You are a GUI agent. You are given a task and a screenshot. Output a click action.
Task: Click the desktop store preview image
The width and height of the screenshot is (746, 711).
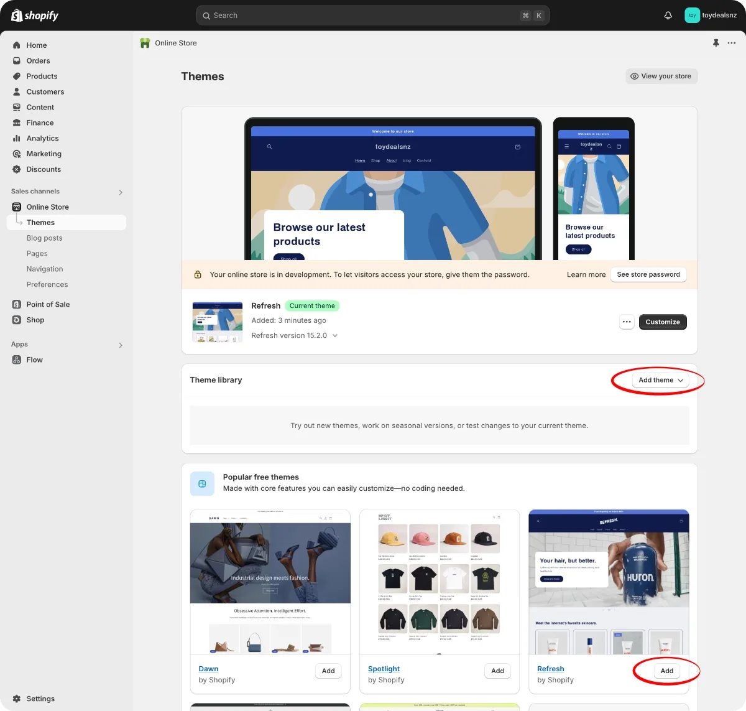(x=393, y=189)
